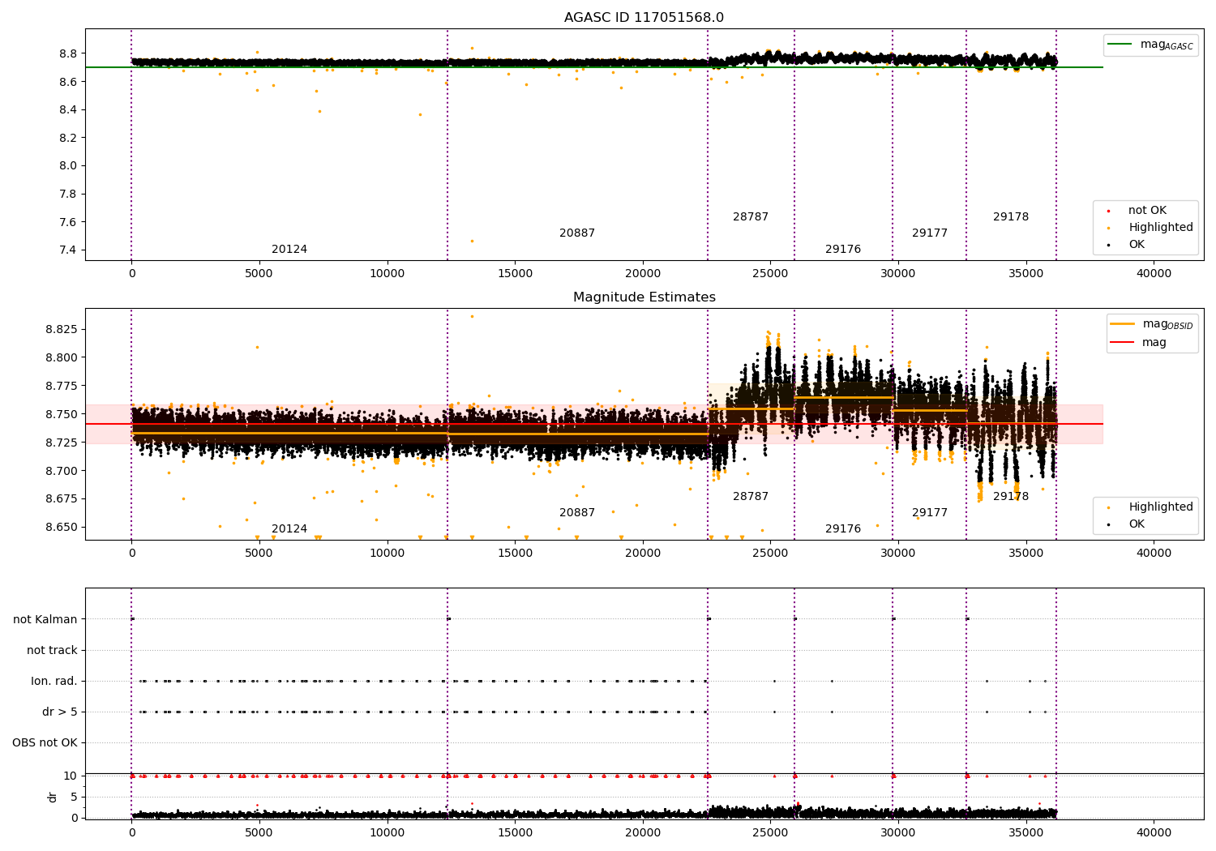Click the 5 tick on the dr axis
This screenshot has width=1216, height=851.
75,797
